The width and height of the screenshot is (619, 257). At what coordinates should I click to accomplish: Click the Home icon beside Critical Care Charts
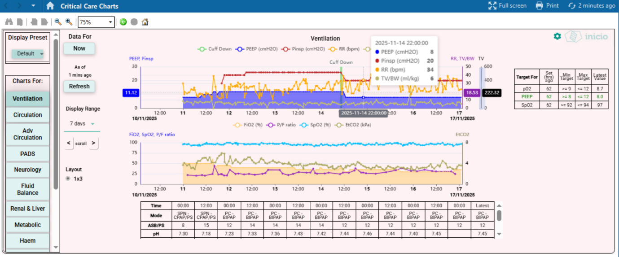pos(50,6)
